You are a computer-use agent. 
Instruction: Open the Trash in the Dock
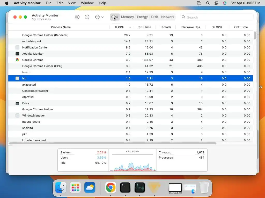[204, 187]
